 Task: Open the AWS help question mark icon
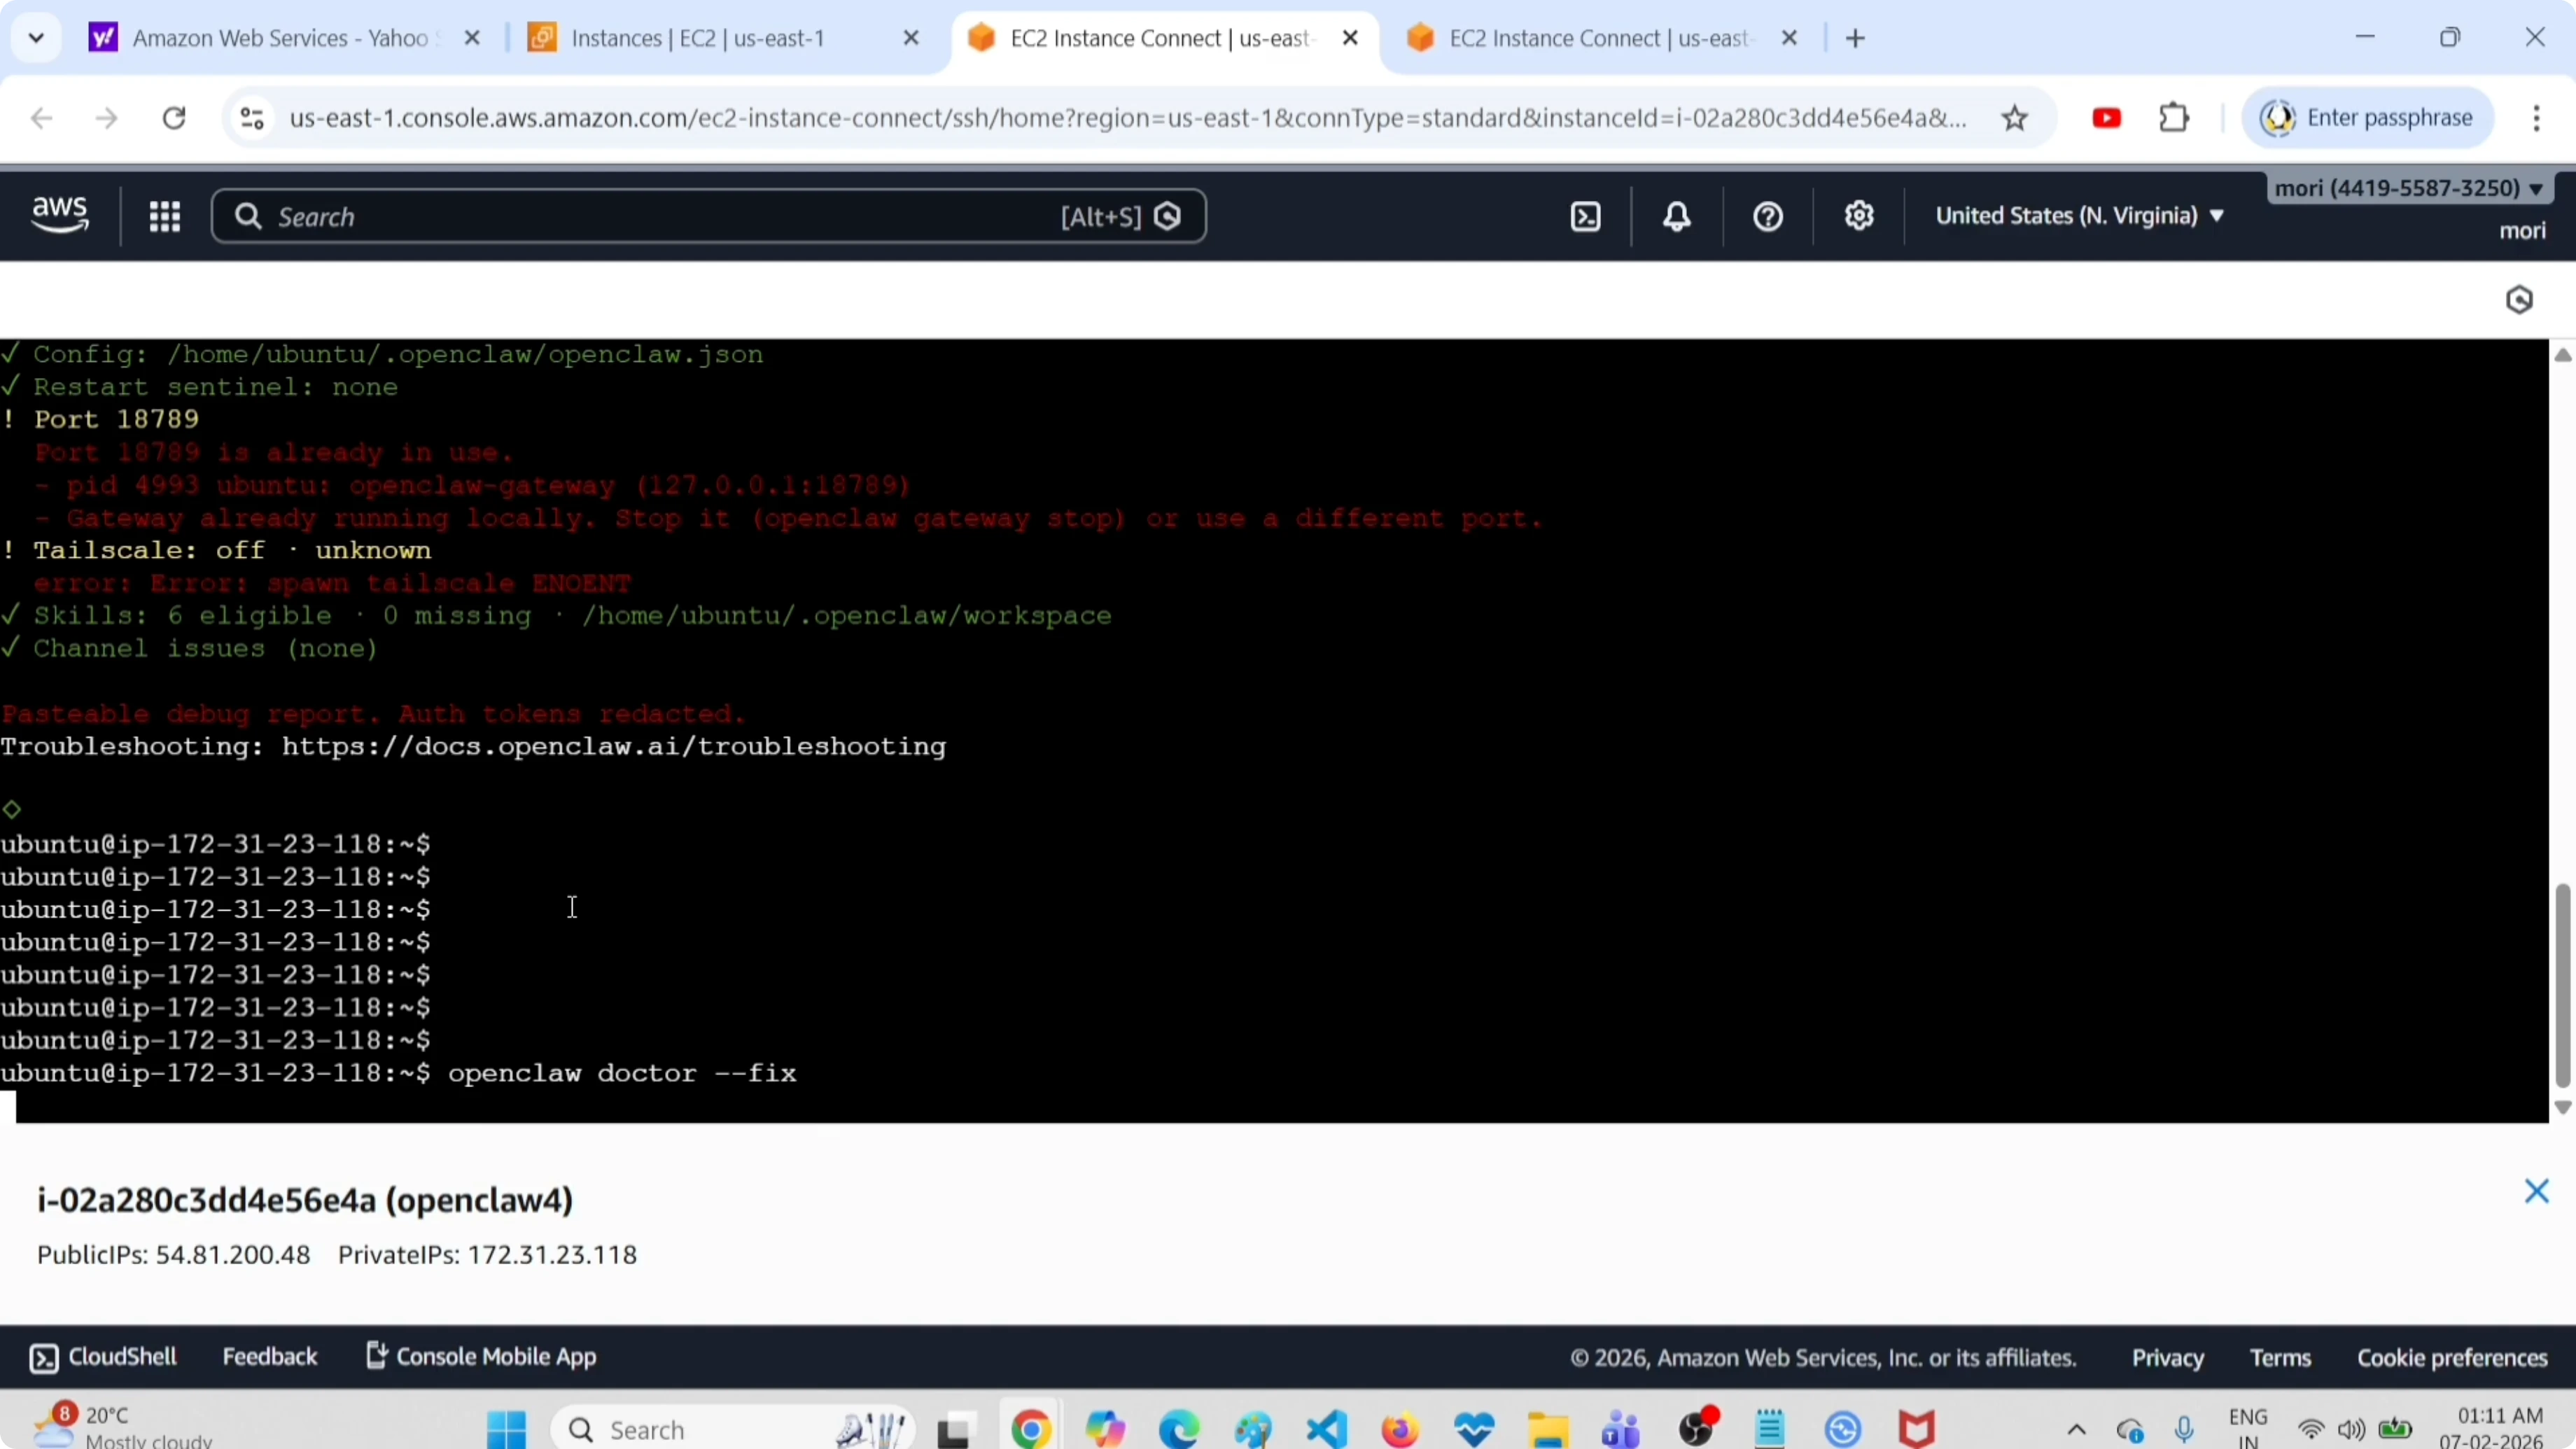[x=1767, y=216]
